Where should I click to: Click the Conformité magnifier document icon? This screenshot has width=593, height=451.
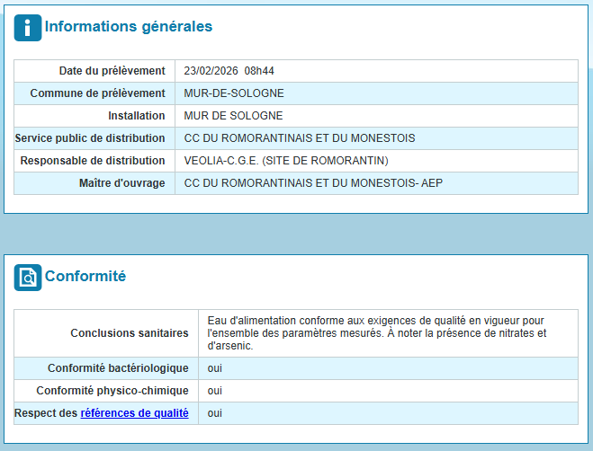27,278
